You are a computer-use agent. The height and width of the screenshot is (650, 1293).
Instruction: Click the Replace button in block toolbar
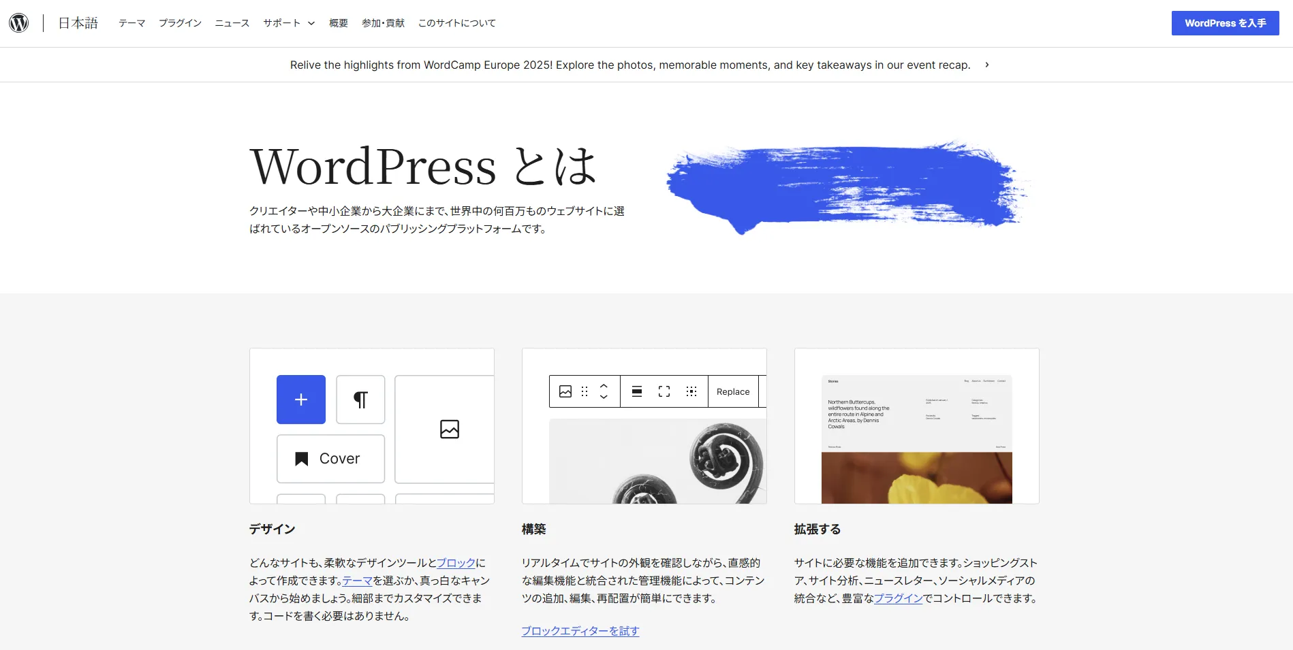(x=733, y=391)
